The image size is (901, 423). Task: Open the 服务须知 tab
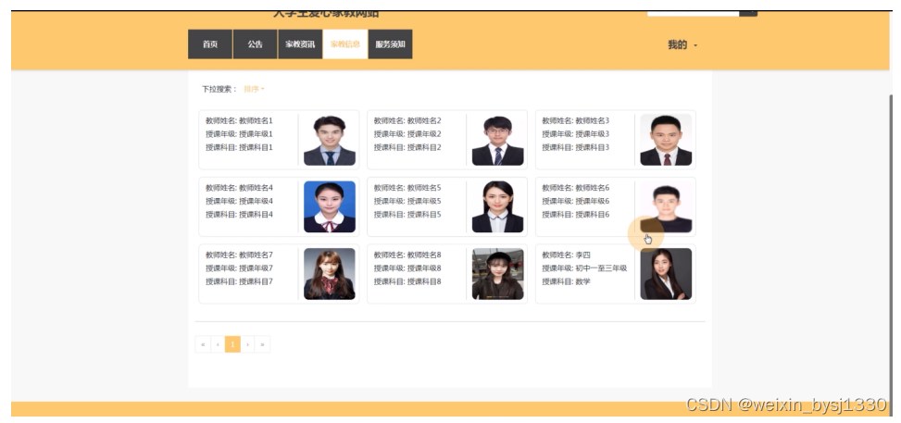click(390, 44)
